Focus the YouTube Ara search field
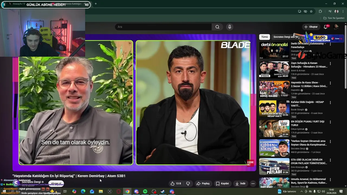This screenshot has width=347, height=195. pos(163,27)
